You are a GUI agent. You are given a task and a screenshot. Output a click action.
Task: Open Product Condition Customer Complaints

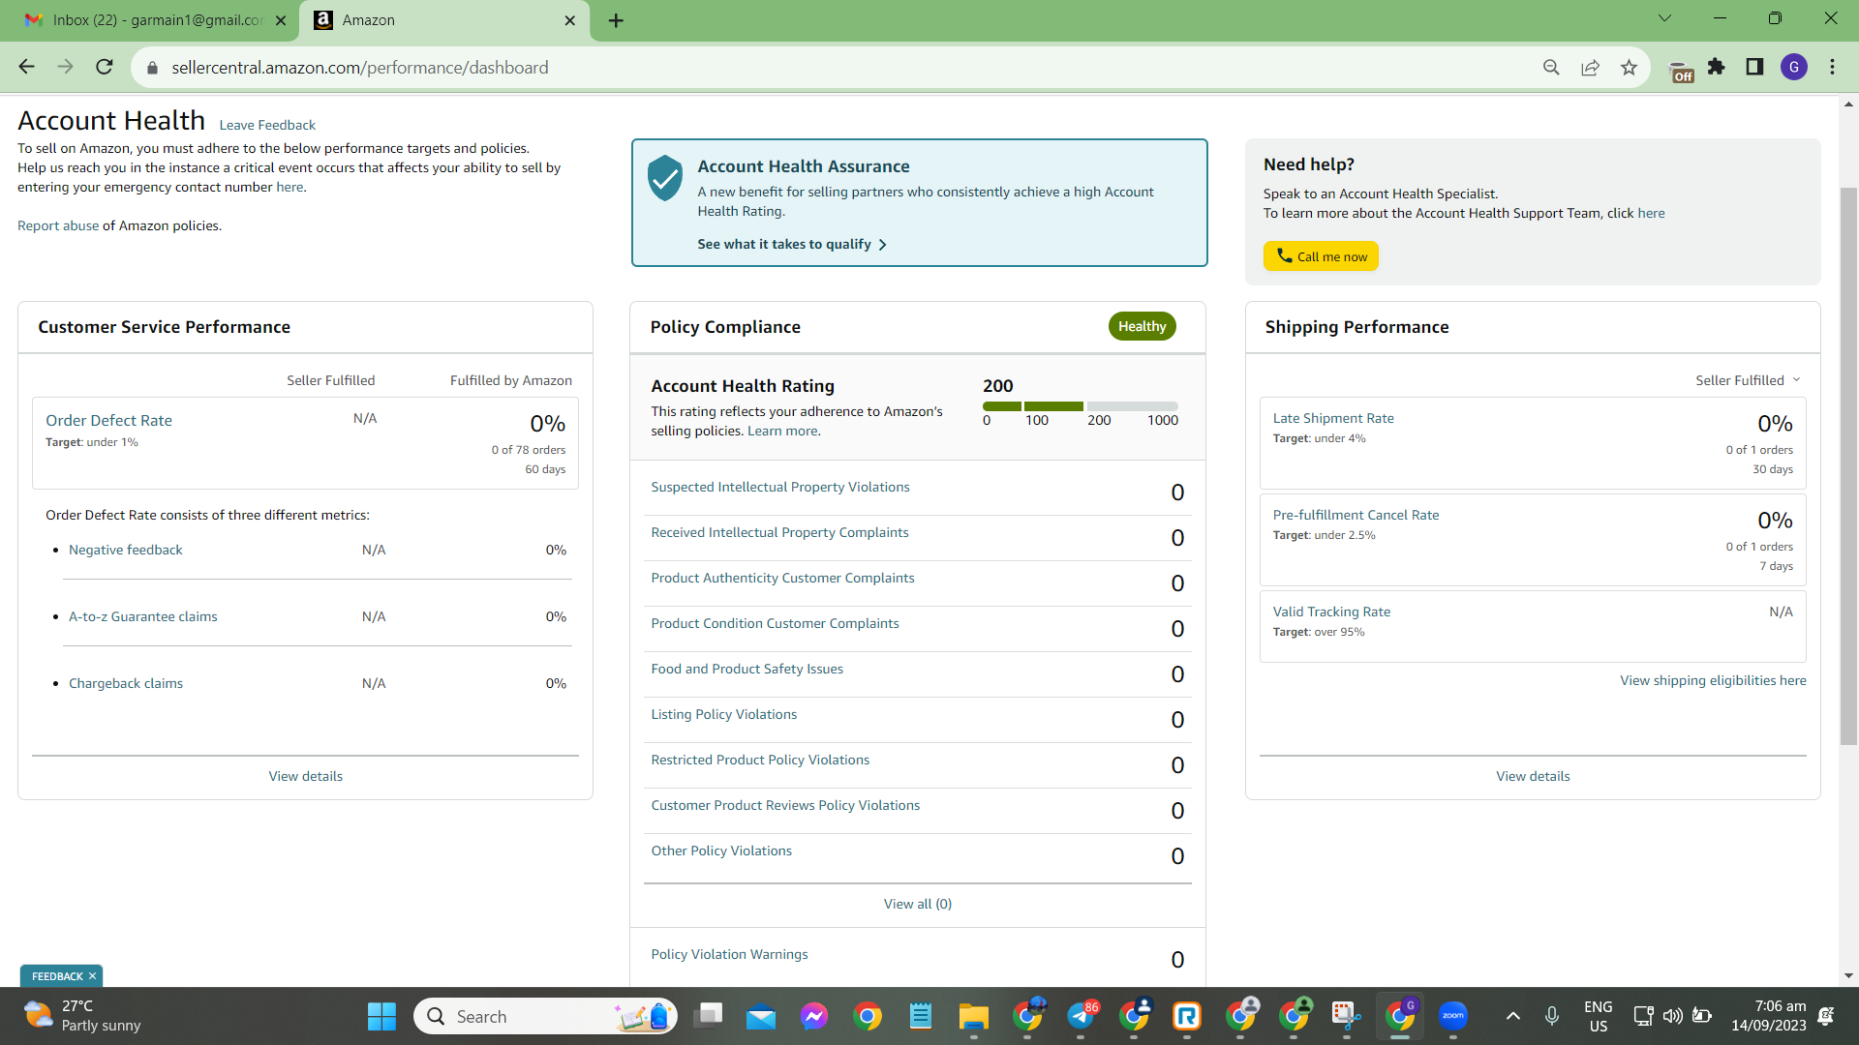click(x=776, y=623)
